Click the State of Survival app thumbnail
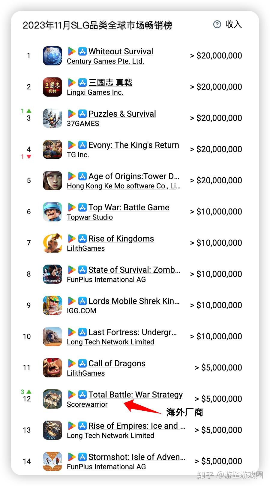The width and height of the screenshot is (270, 486). 52,274
